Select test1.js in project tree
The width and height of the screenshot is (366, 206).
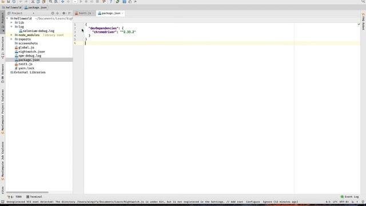click(23, 64)
